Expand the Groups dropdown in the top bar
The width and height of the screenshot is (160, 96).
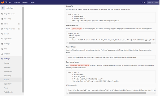(x=25, y=2)
